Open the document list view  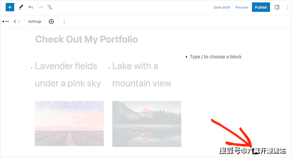click(x=50, y=7)
